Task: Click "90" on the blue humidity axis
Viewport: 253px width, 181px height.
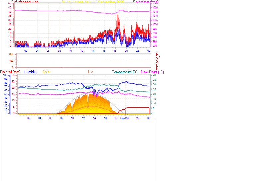Action: [6, 79]
